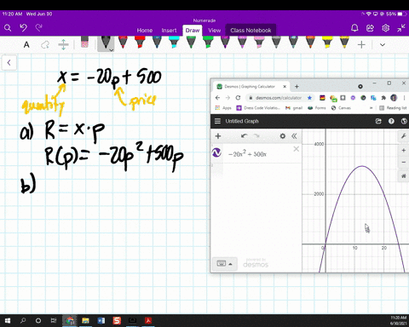Image resolution: width=409 pixels, height=327 pixels.
Task: Switch to Home tab
Action: click(x=145, y=31)
